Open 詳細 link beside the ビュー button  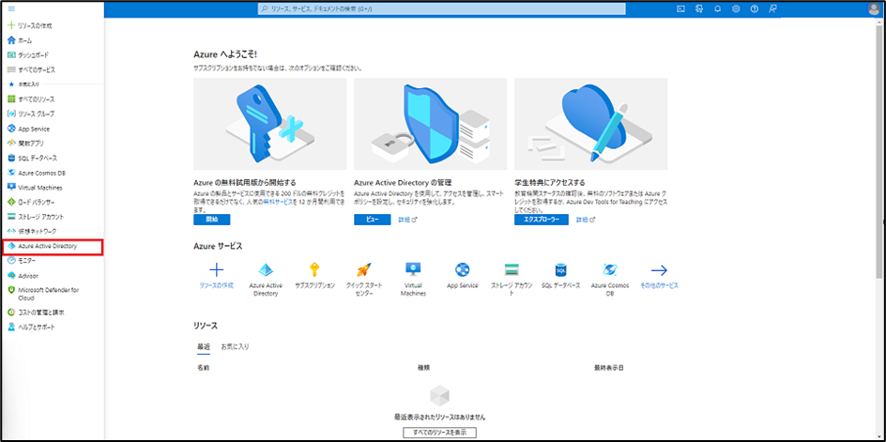[407, 220]
